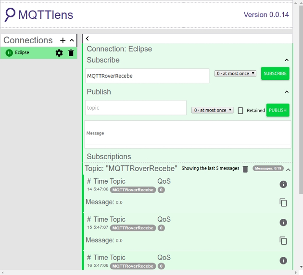Delete the Eclipse connection
Image resolution: width=303 pixels, height=275 pixels.
click(71, 53)
